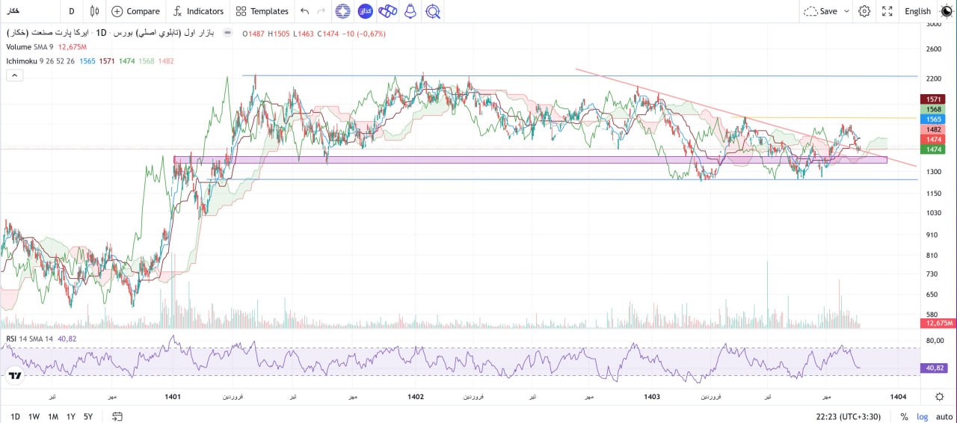Click the 22:23 (UTC+3:30) timezone clock
Viewport: 957px width, 423px height.
click(x=847, y=416)
